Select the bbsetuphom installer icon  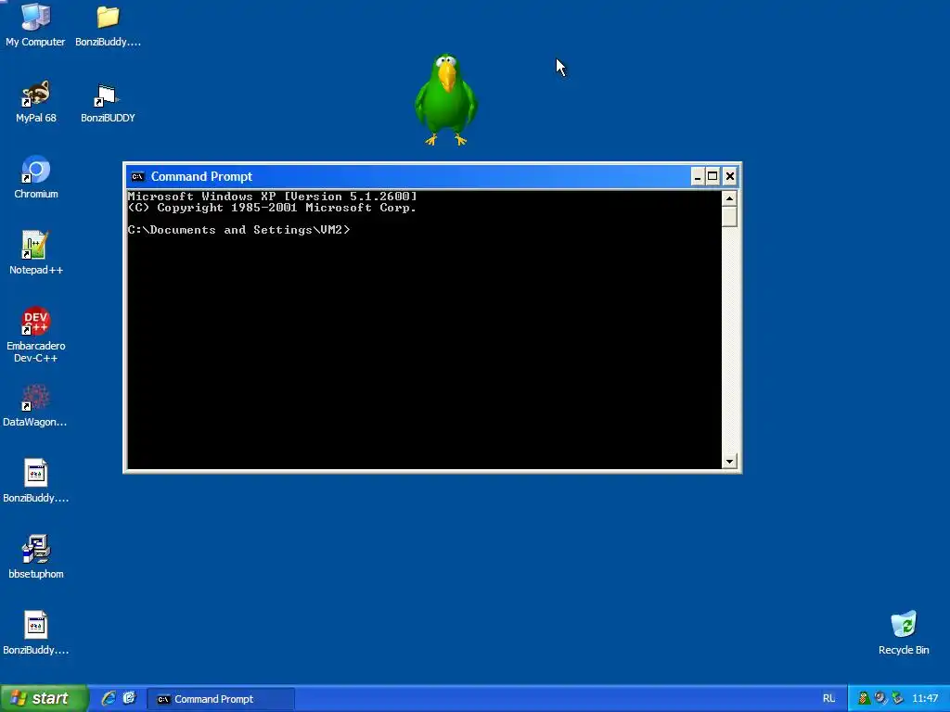tap(36, 557)
